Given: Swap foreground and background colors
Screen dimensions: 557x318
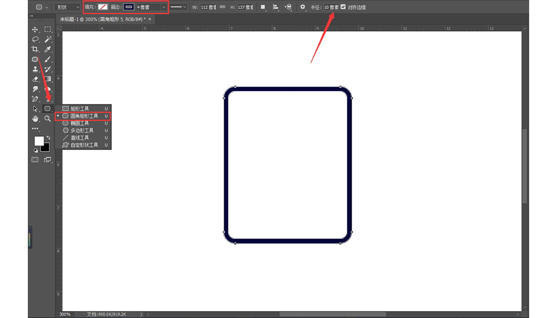Looking at the screenshot, I should [48, 138].
